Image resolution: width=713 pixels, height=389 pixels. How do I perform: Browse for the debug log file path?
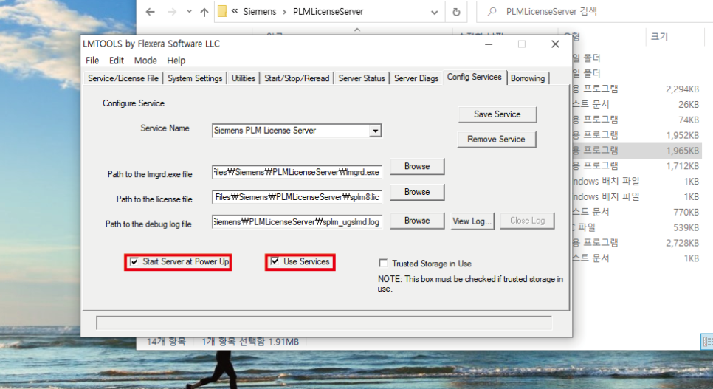click(x=417, y=221)
